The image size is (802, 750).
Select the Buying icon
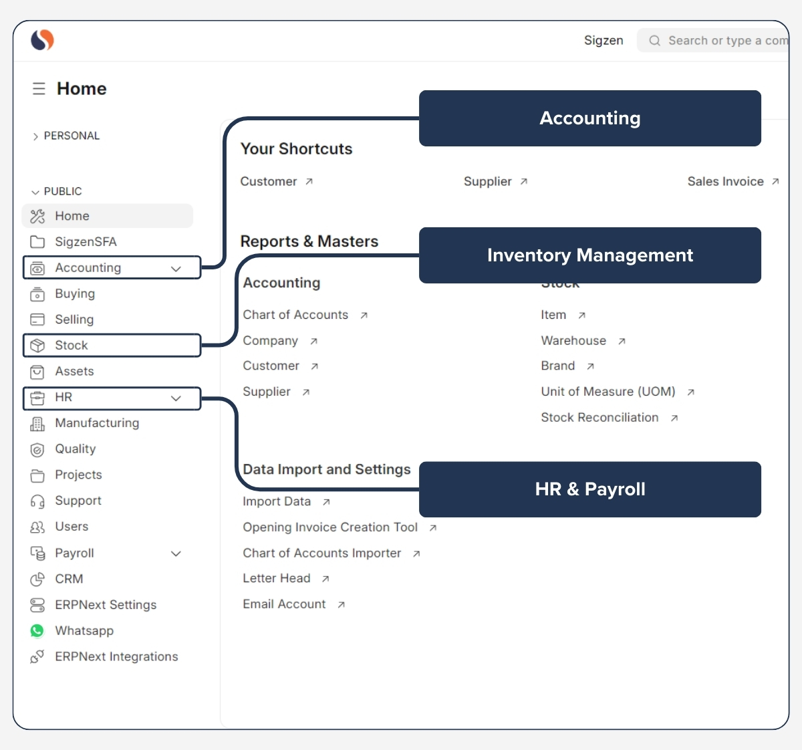point(37,294)
